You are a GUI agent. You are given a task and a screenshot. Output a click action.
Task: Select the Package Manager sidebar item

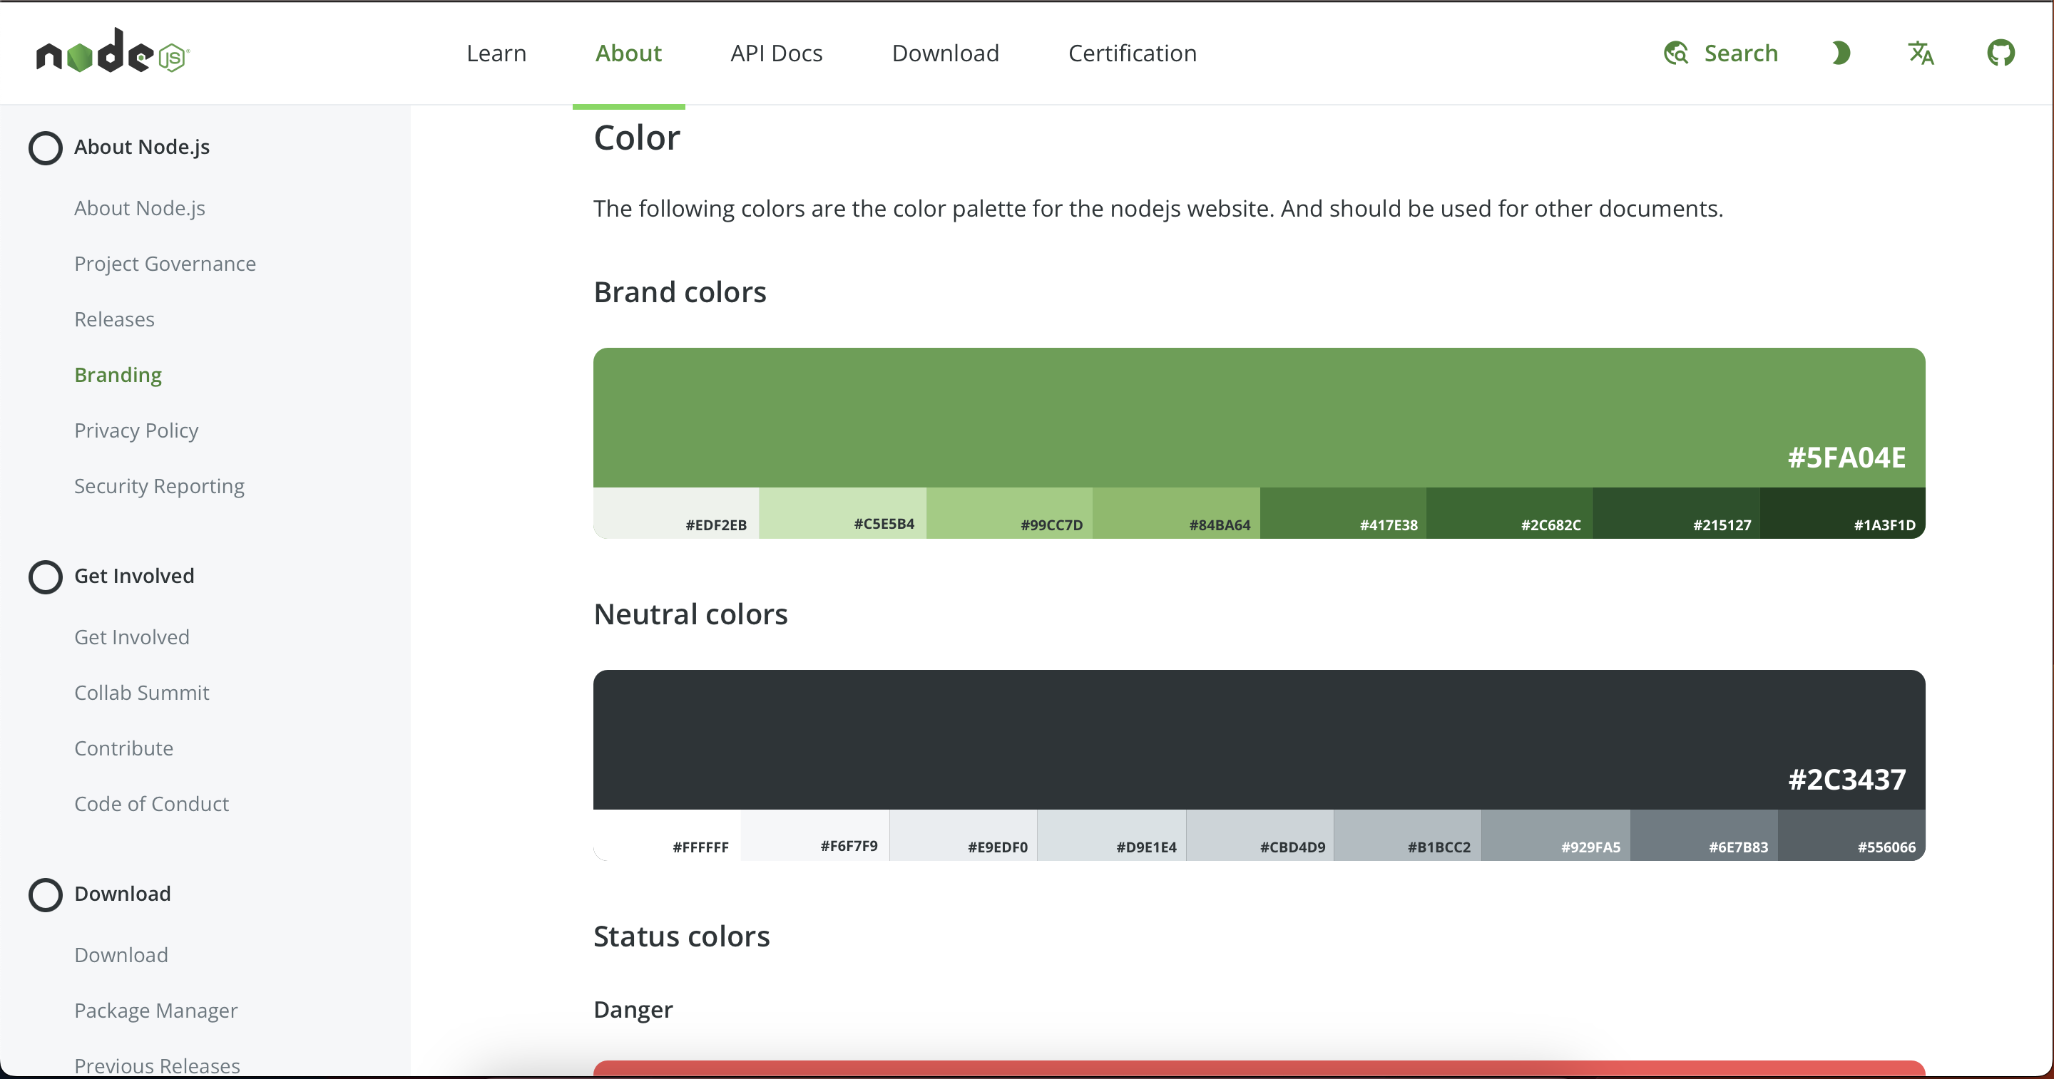pyautogui.click(x=156, y=1011)
